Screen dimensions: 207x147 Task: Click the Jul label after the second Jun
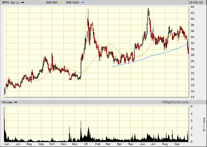point(153,144)
